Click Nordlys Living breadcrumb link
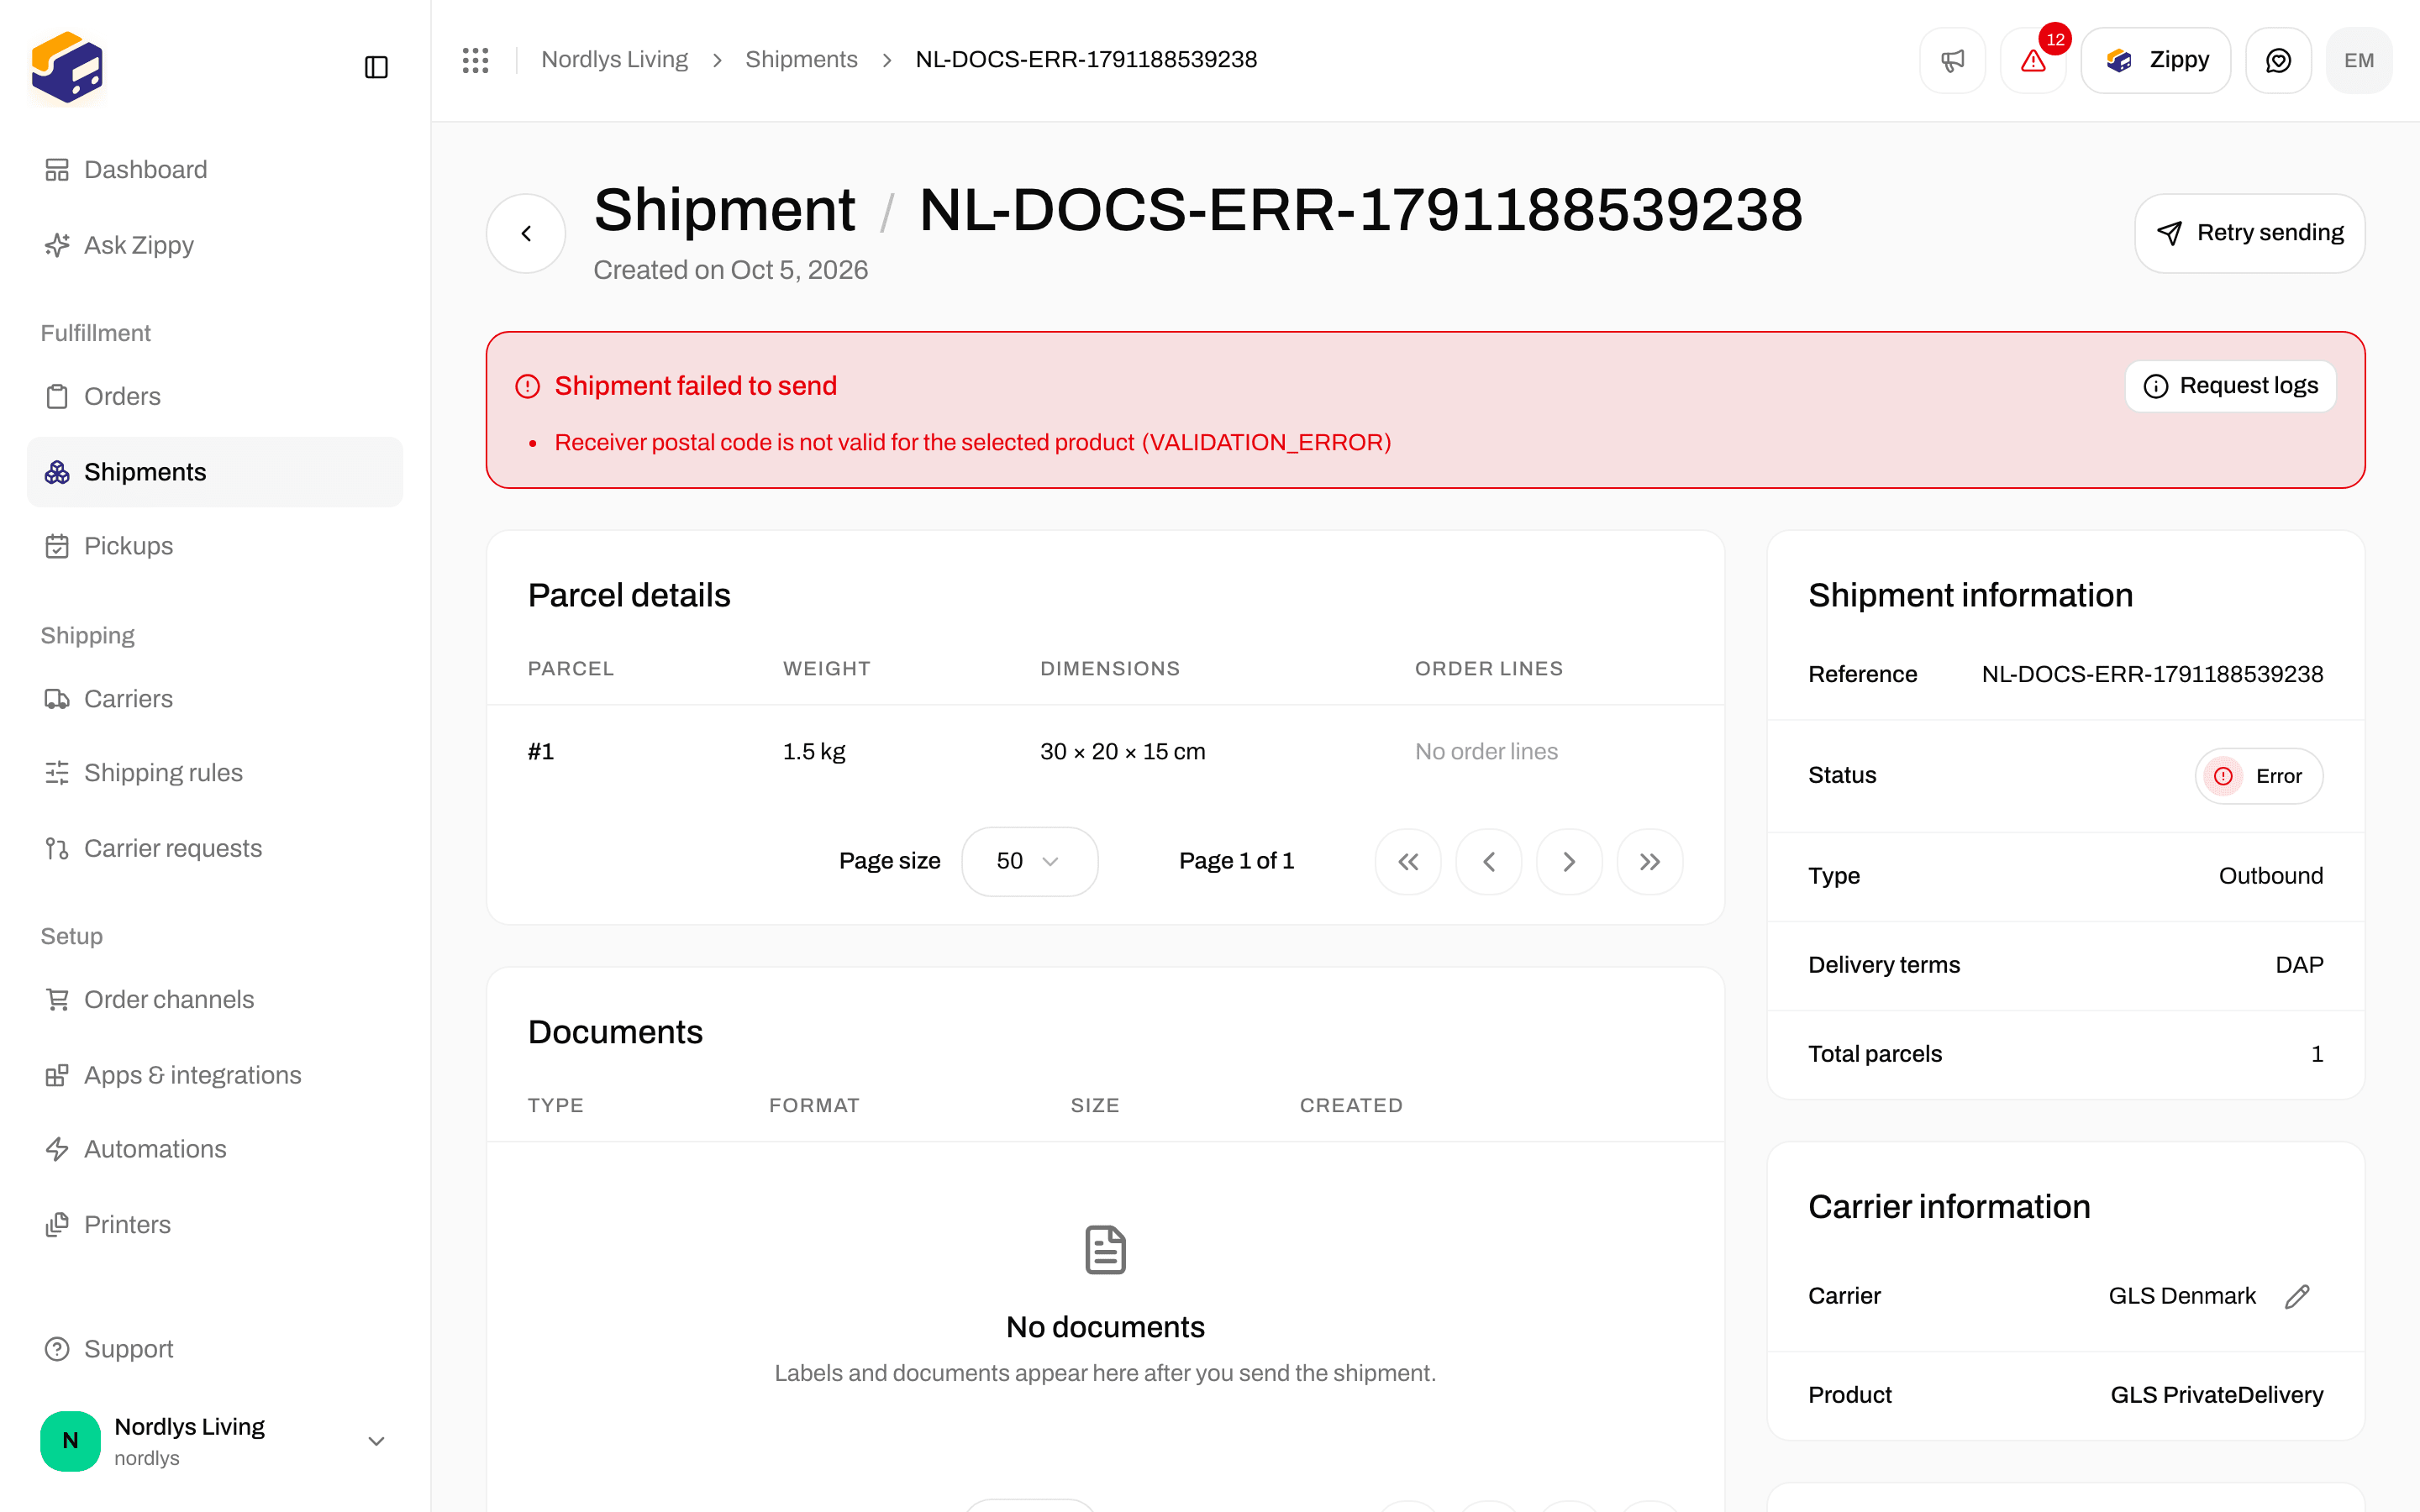Screen dimensions: 2420x1512 (x=614, y=60)
